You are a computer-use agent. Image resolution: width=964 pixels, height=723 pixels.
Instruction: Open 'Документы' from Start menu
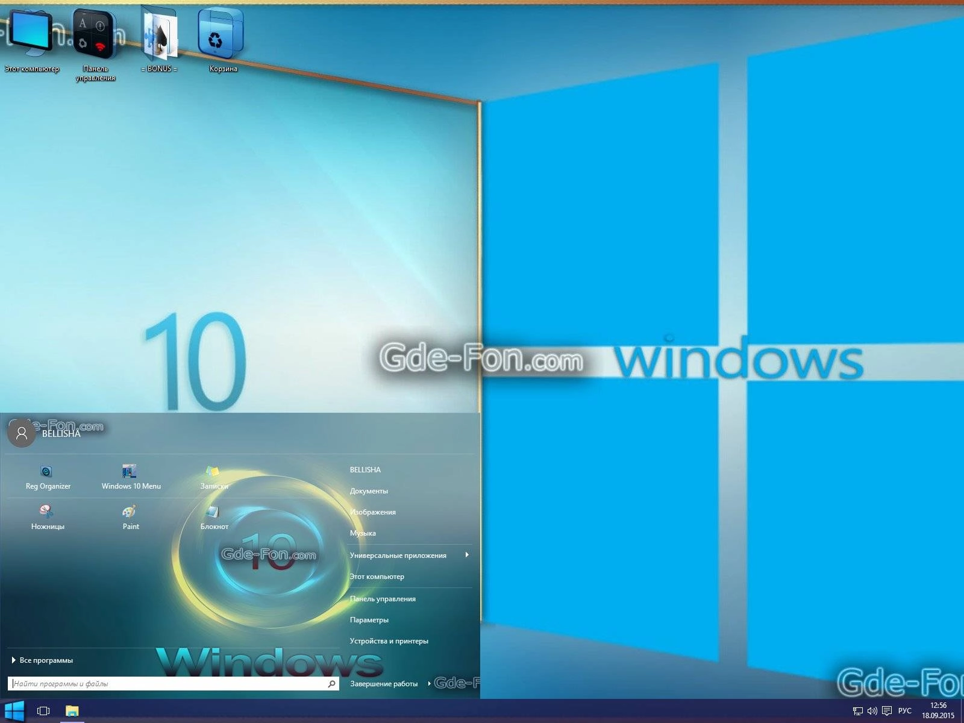(x=369, y=491)
